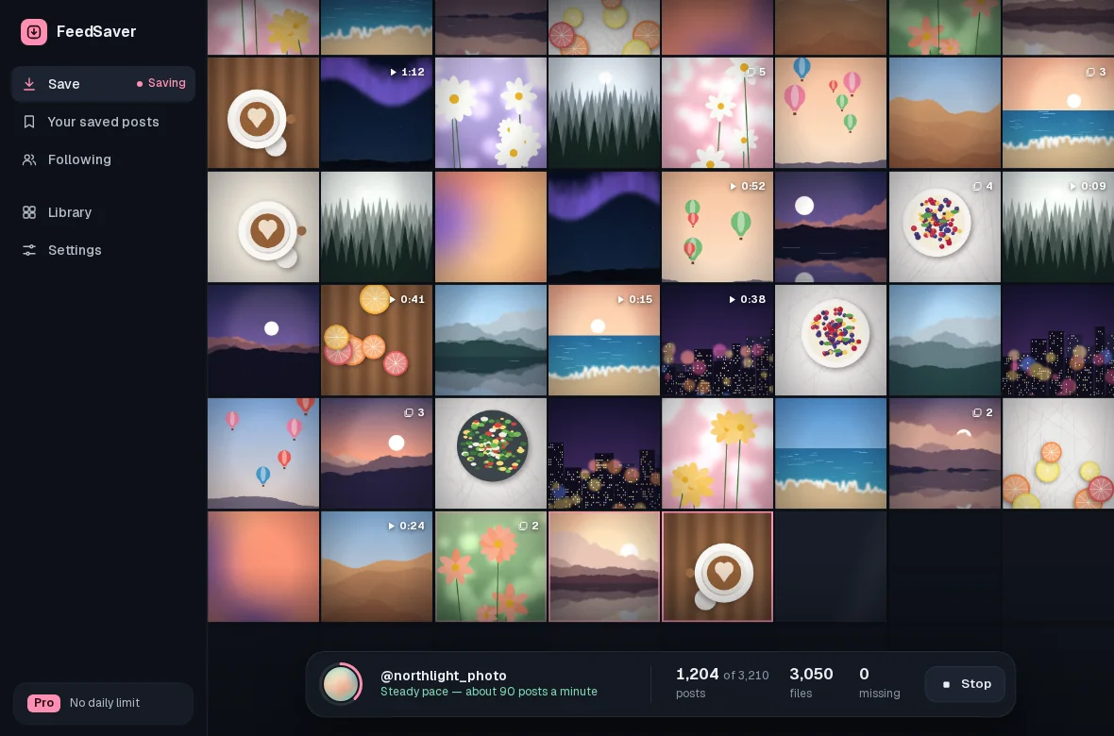Click the carousel icon showing 4 items
Image resolution: width=1114 pixels, height=736 pixels.
[x=978, y=186]
